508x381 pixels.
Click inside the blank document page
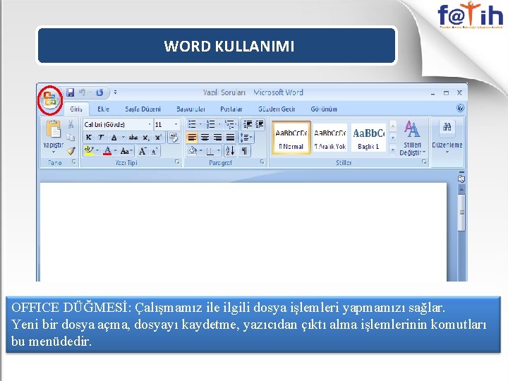pyautogui.click(x=243, y=232)
